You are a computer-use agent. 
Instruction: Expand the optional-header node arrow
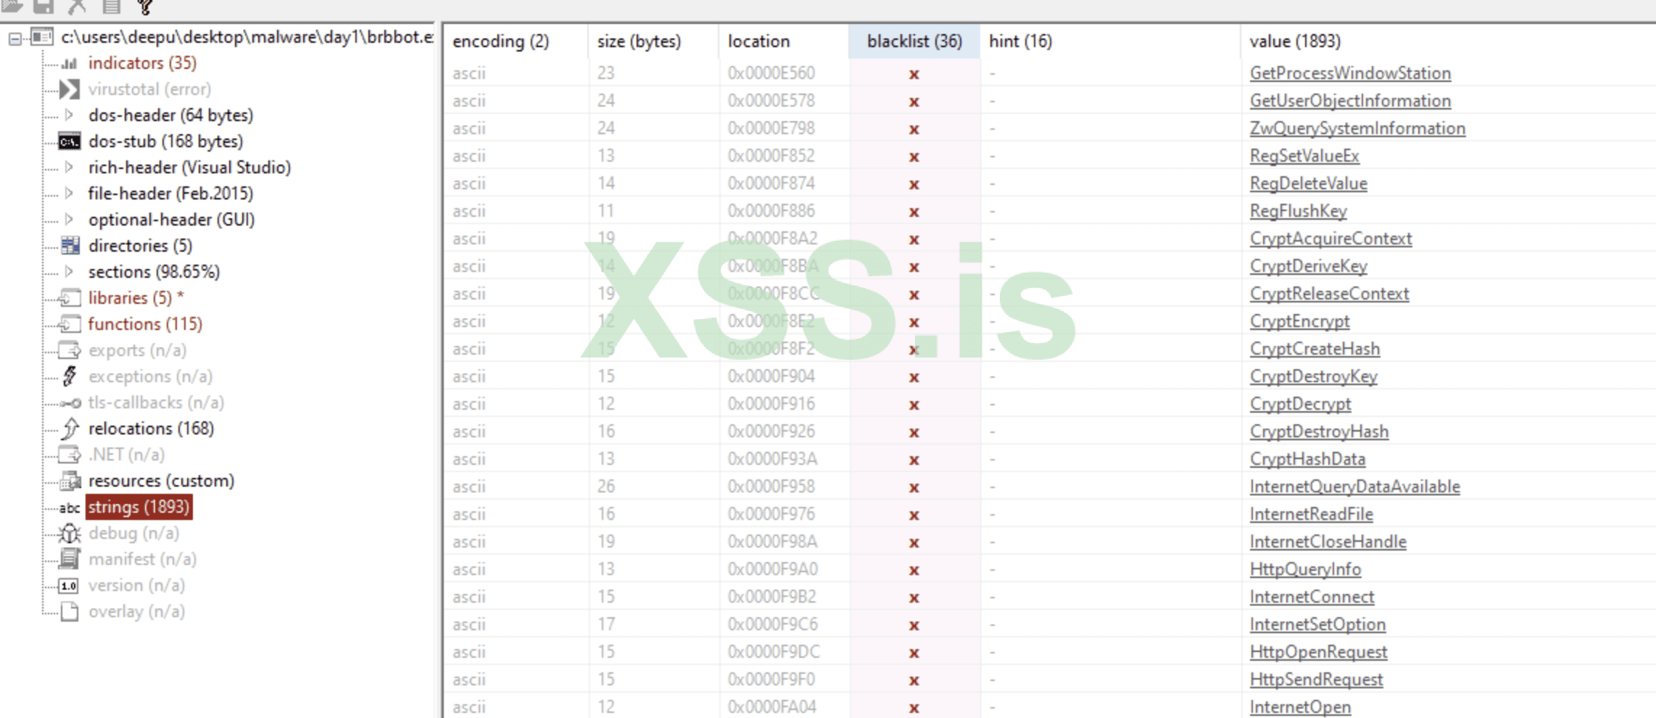[69, 219]
